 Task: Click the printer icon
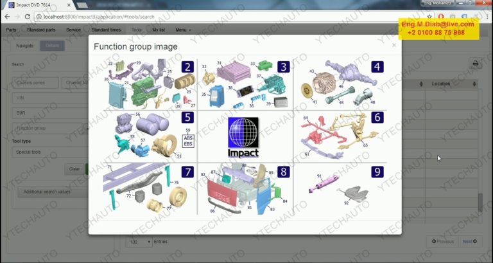coord(476,64)
